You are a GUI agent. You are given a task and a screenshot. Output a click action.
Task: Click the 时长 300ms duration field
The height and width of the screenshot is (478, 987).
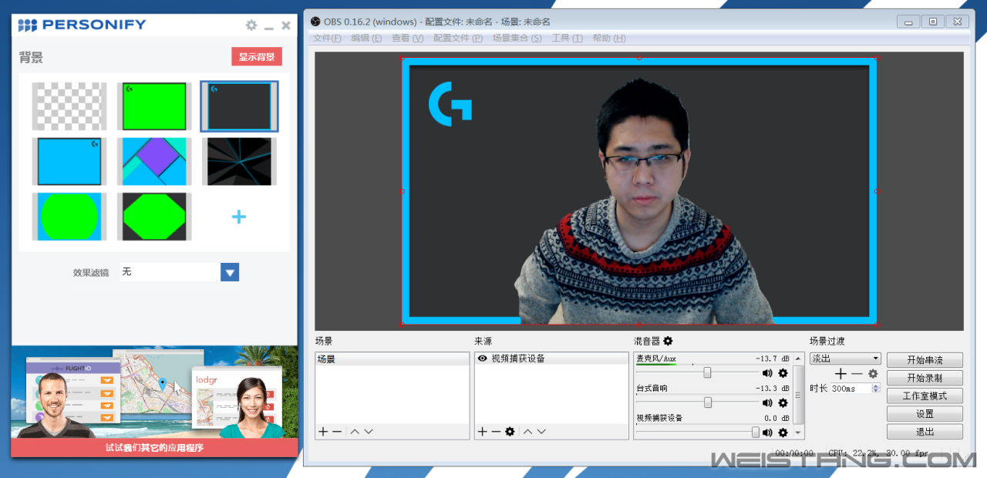pyautogui.click(x=851, y=389)
